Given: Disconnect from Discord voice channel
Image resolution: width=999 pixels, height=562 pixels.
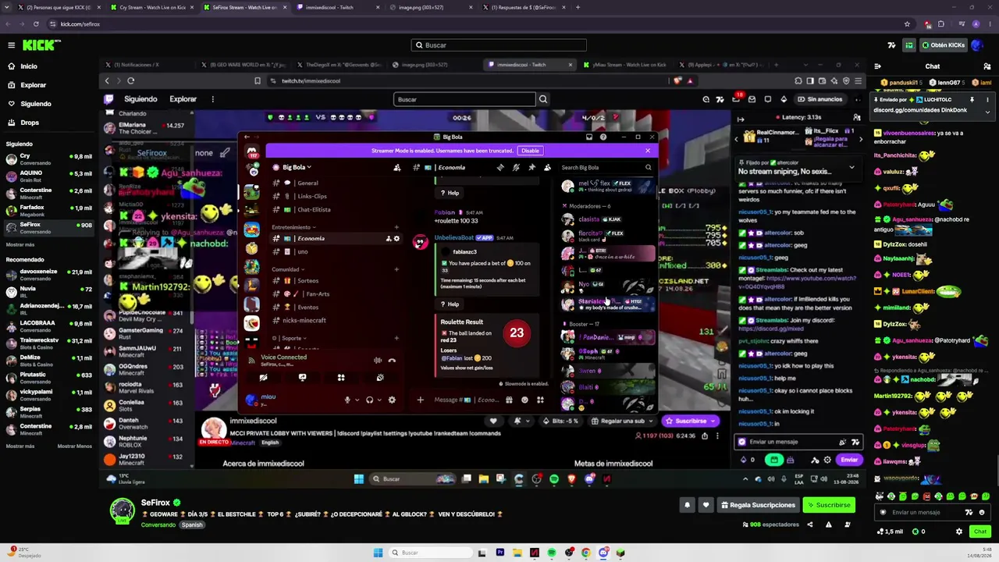Looking at the screenshot, I should (x=392, y=361).
